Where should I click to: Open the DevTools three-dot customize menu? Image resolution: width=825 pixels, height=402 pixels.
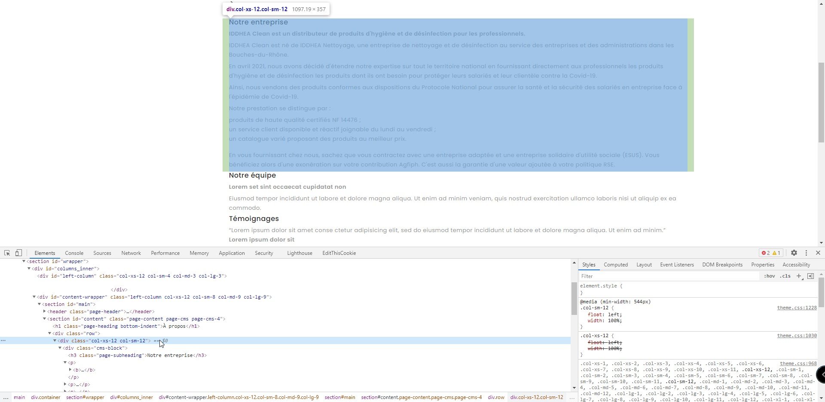click(x=806, y=253)
